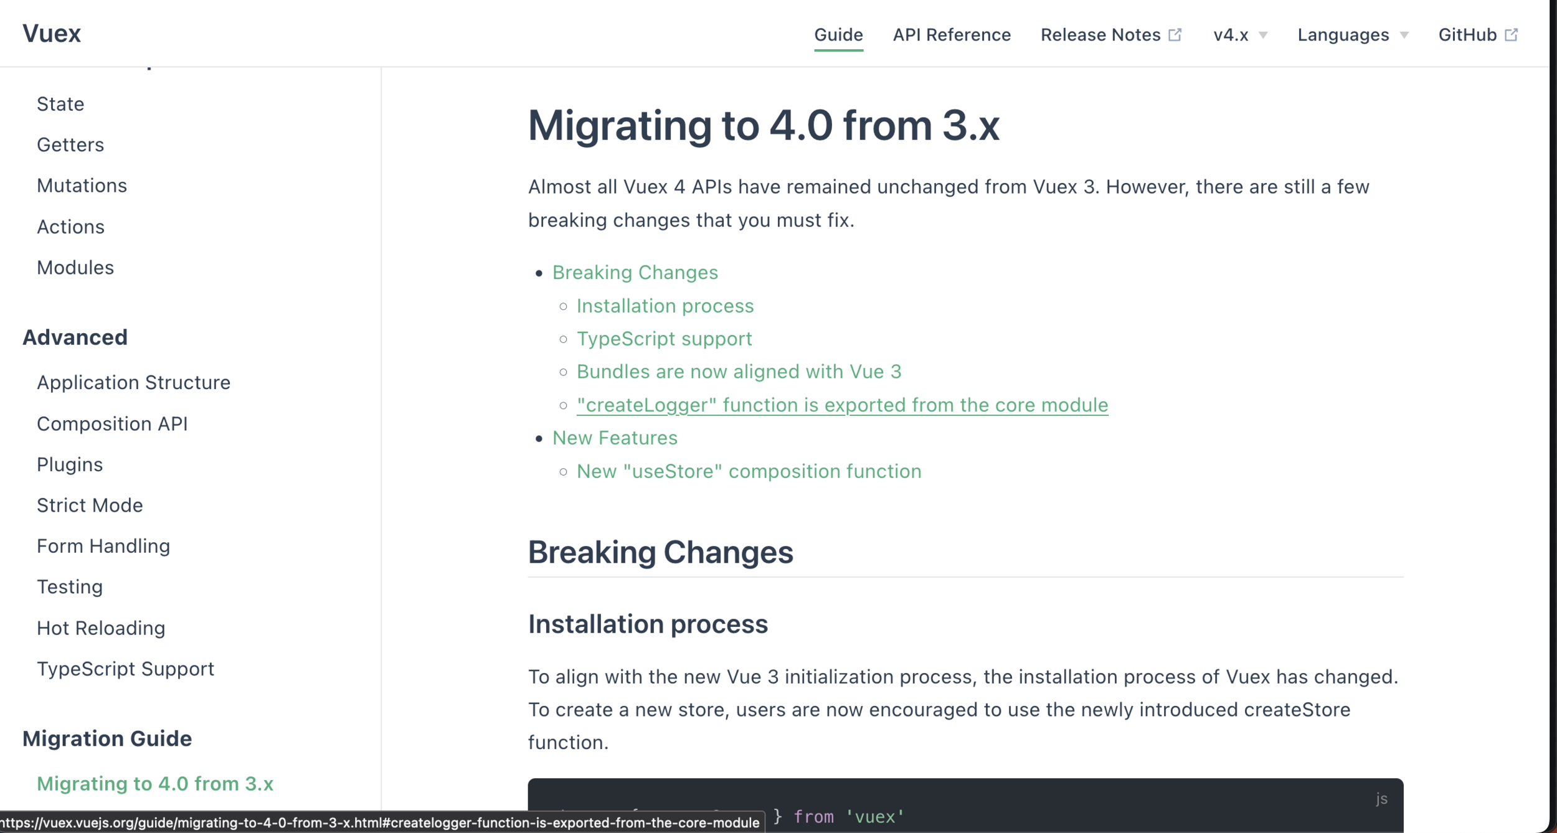This screenshot has width=1557, height=833.
Task: Follow the Installation process contents link
Action: click(x=665, y=306)
